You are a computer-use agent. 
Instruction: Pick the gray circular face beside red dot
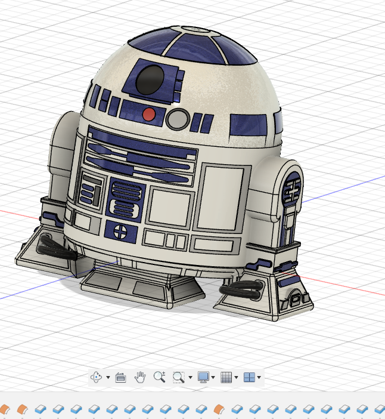coord(177,119)
